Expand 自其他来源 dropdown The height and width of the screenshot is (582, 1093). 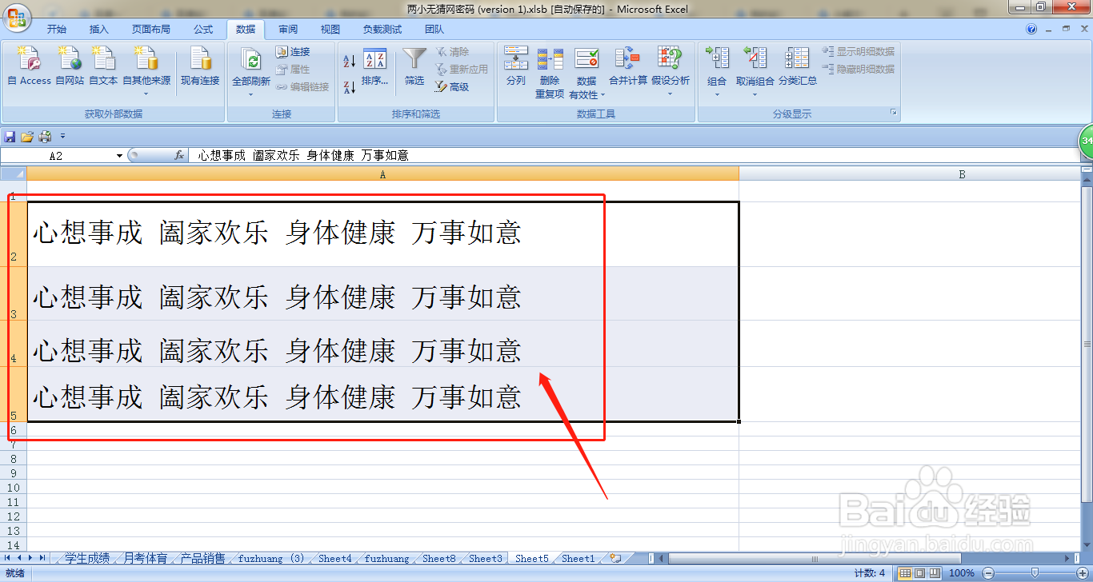[146, 94]
